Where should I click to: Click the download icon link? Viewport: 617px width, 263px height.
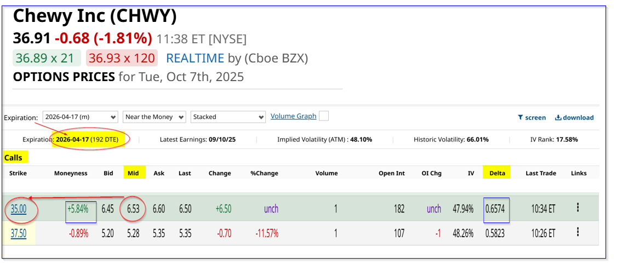[574, 117]
